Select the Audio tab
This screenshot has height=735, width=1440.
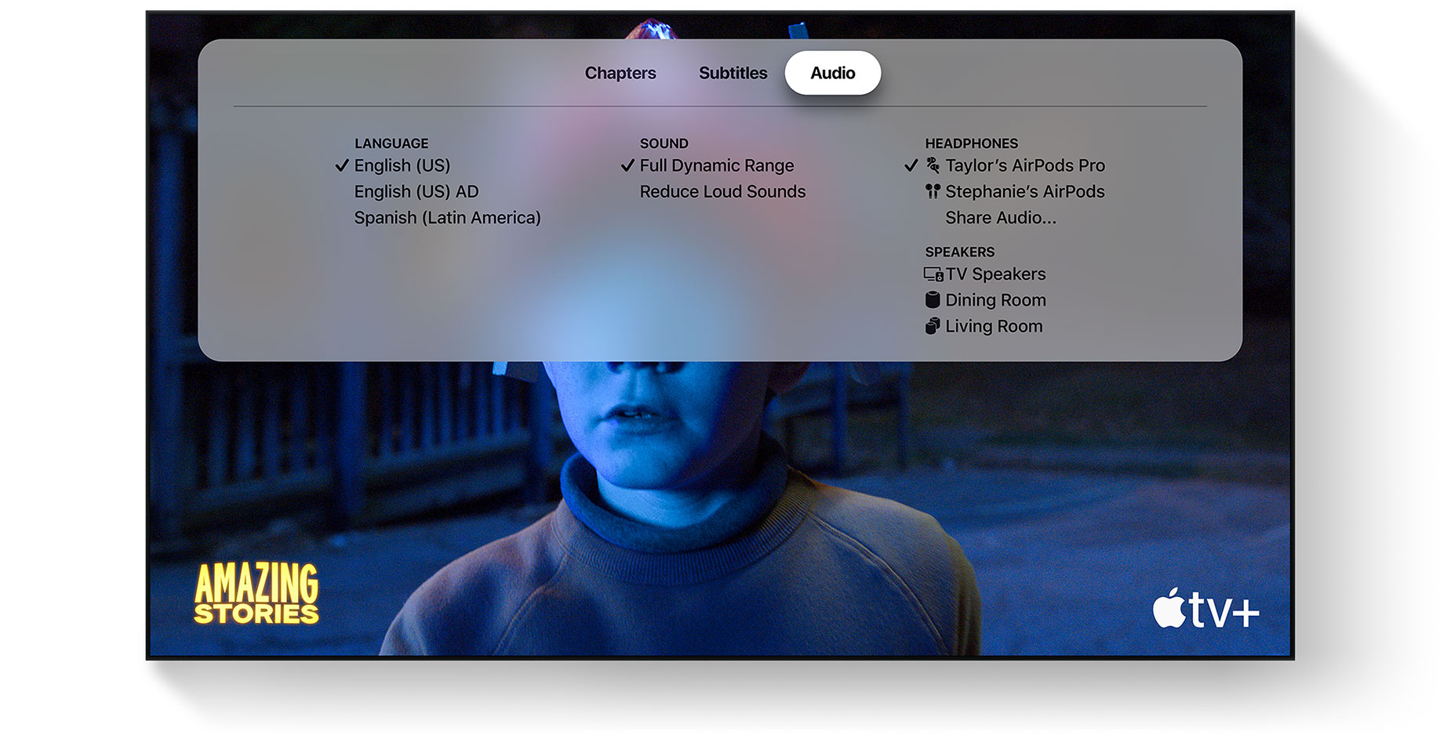coord(832,73)
